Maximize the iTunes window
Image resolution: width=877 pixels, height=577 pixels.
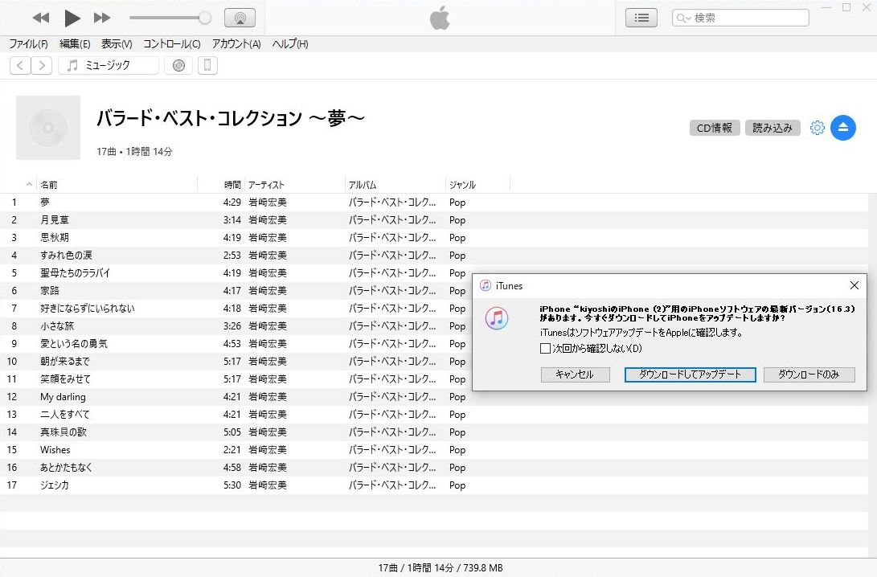pyautogui.click(x=846, y=7)
